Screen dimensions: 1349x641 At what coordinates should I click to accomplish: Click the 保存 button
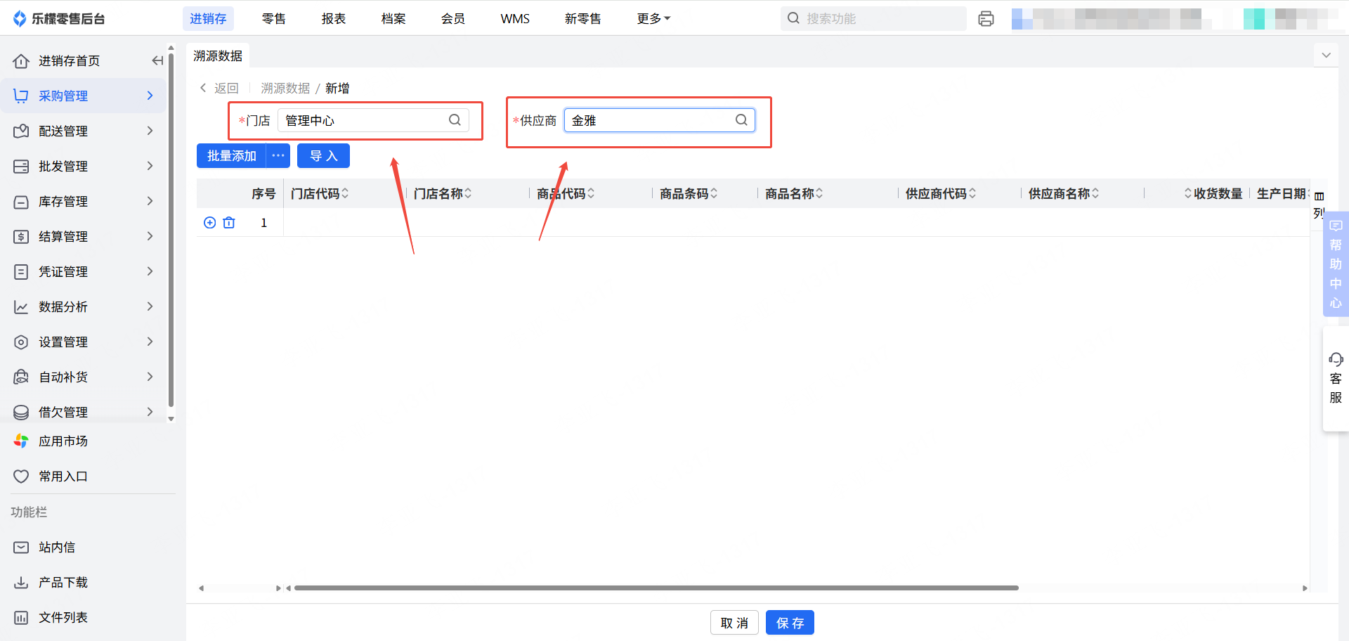point(790,623)
